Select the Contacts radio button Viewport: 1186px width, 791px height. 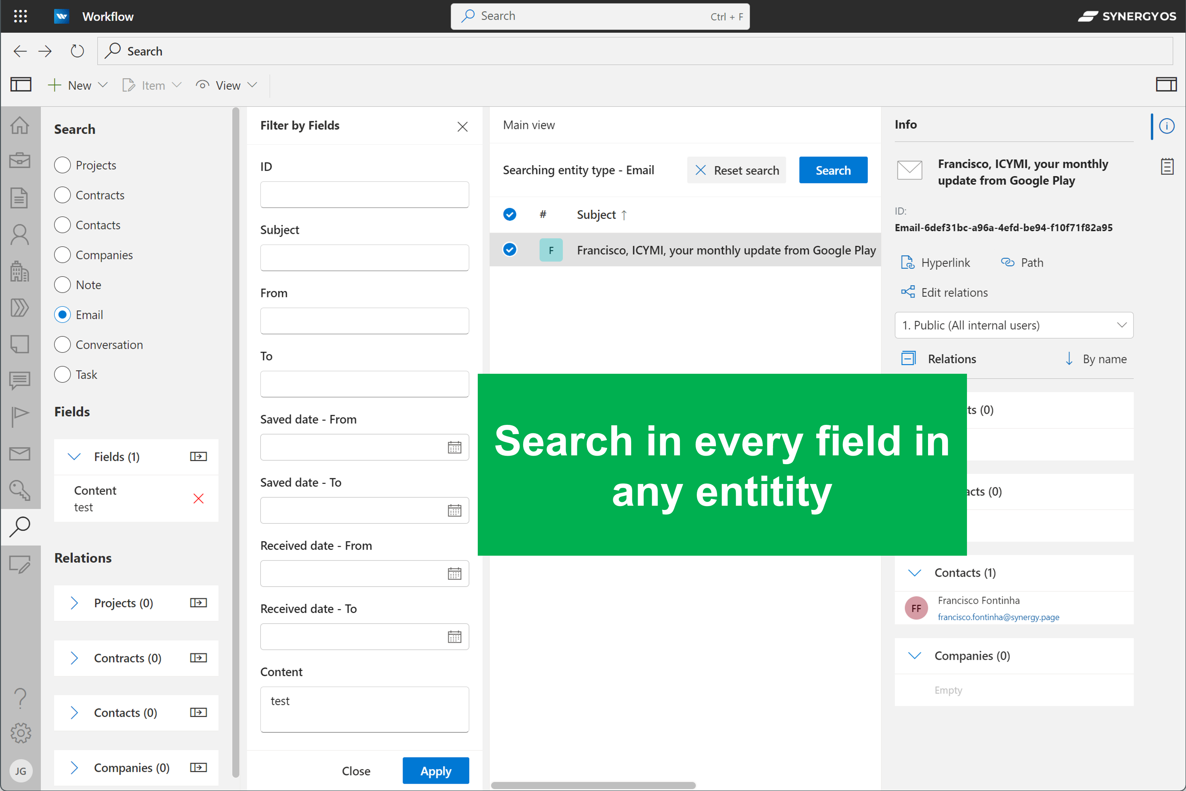click(62, 225)
